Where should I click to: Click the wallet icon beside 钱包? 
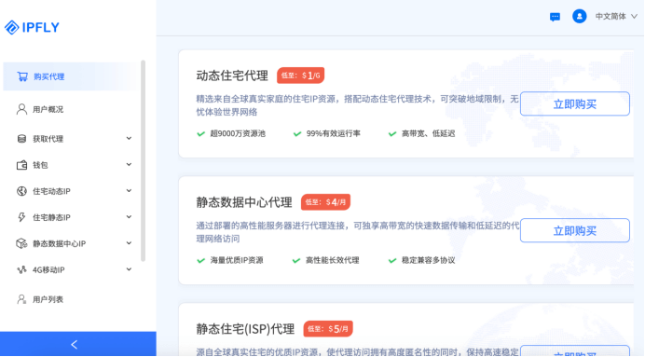point(21,165)
